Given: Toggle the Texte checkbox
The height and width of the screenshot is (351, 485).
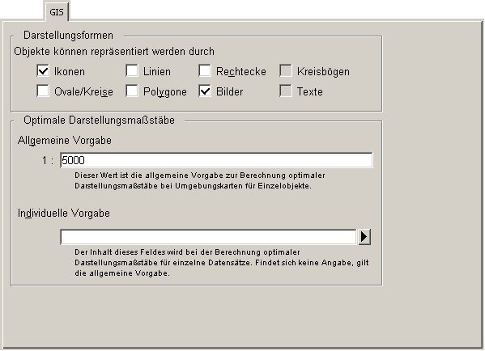Looking at the screenshot, I should pyautogui.click(x=286, y=91).
